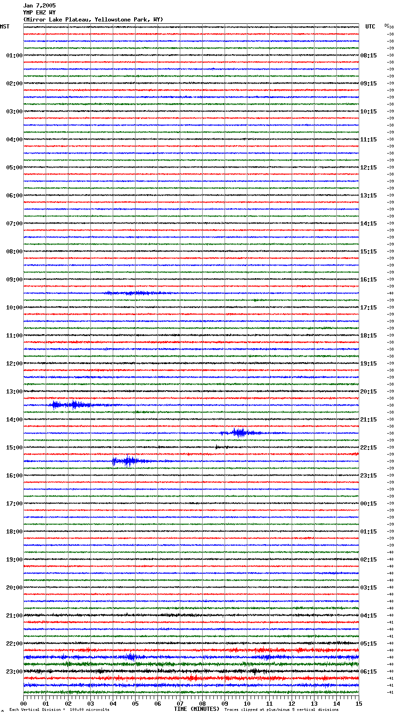Click the 'MST' column header
Image resolution: width=396 pixels, height=716 pixels.
5,27
